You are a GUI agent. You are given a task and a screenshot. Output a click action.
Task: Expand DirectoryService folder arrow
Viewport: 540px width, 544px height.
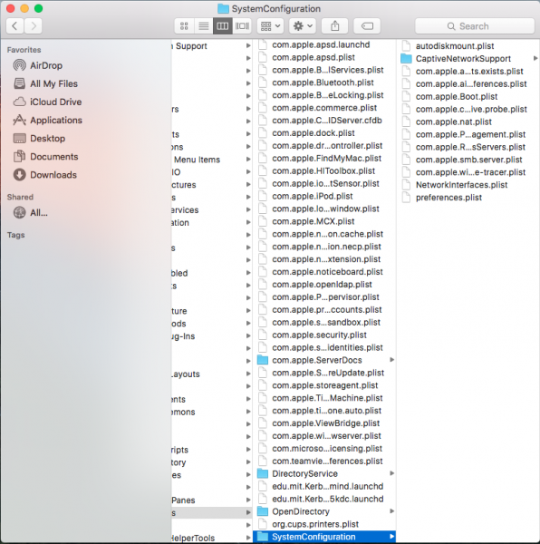click(x=391, y=473)
